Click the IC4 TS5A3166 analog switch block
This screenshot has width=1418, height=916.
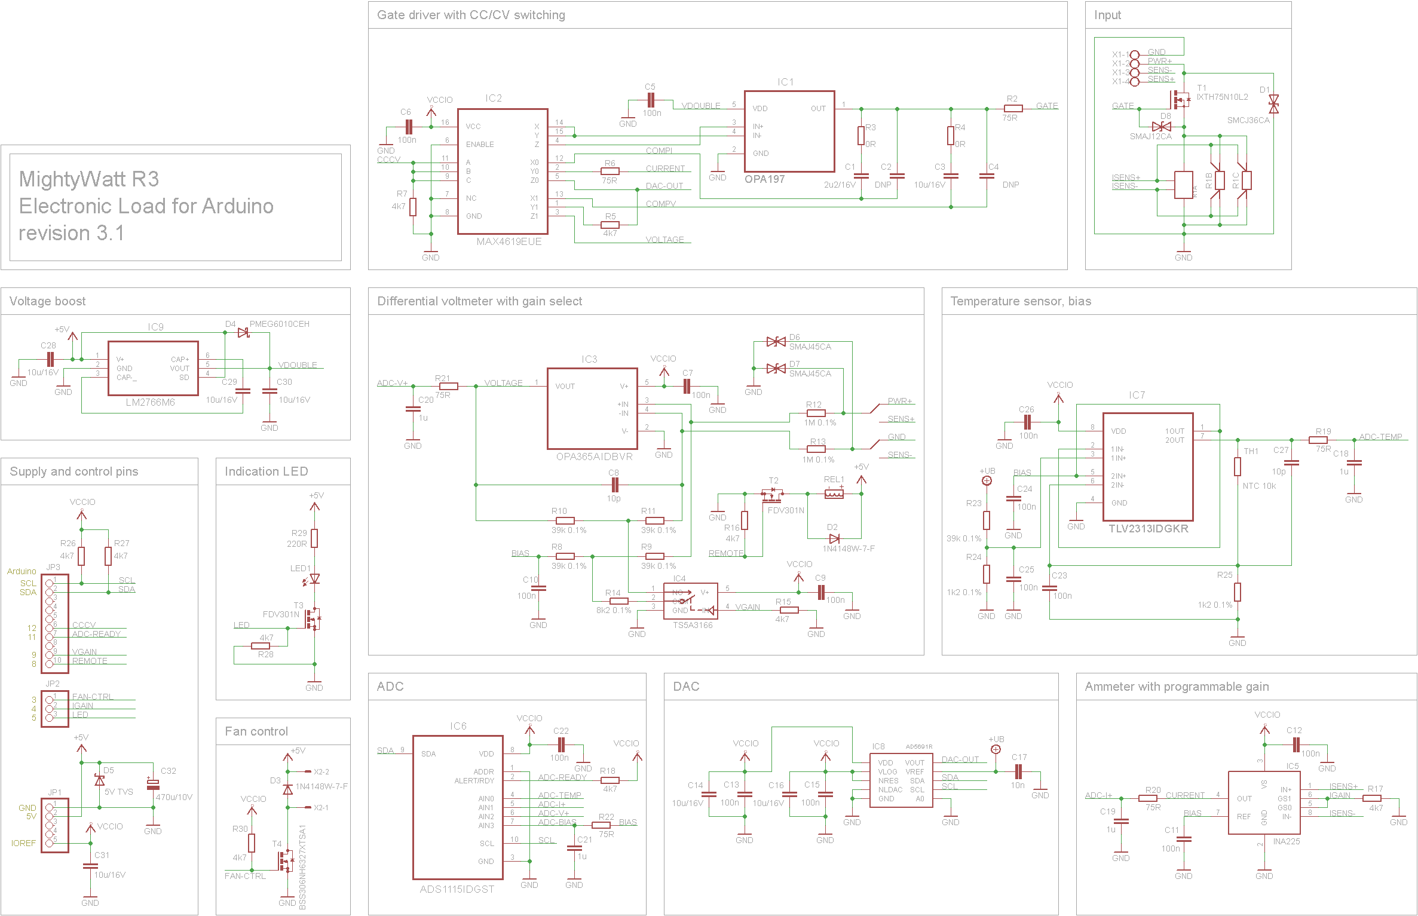point(691,601)
